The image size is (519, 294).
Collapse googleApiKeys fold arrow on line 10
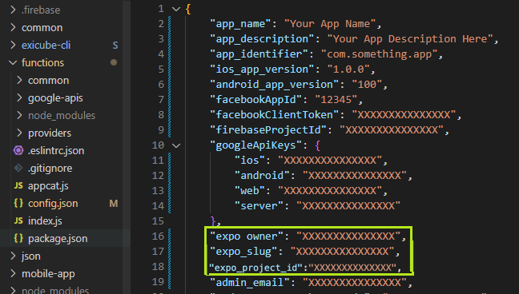176,145
